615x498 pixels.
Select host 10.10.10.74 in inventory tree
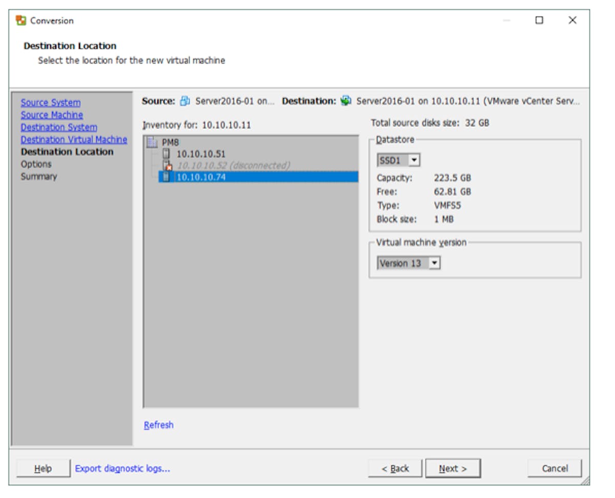(x=201, y=177)
